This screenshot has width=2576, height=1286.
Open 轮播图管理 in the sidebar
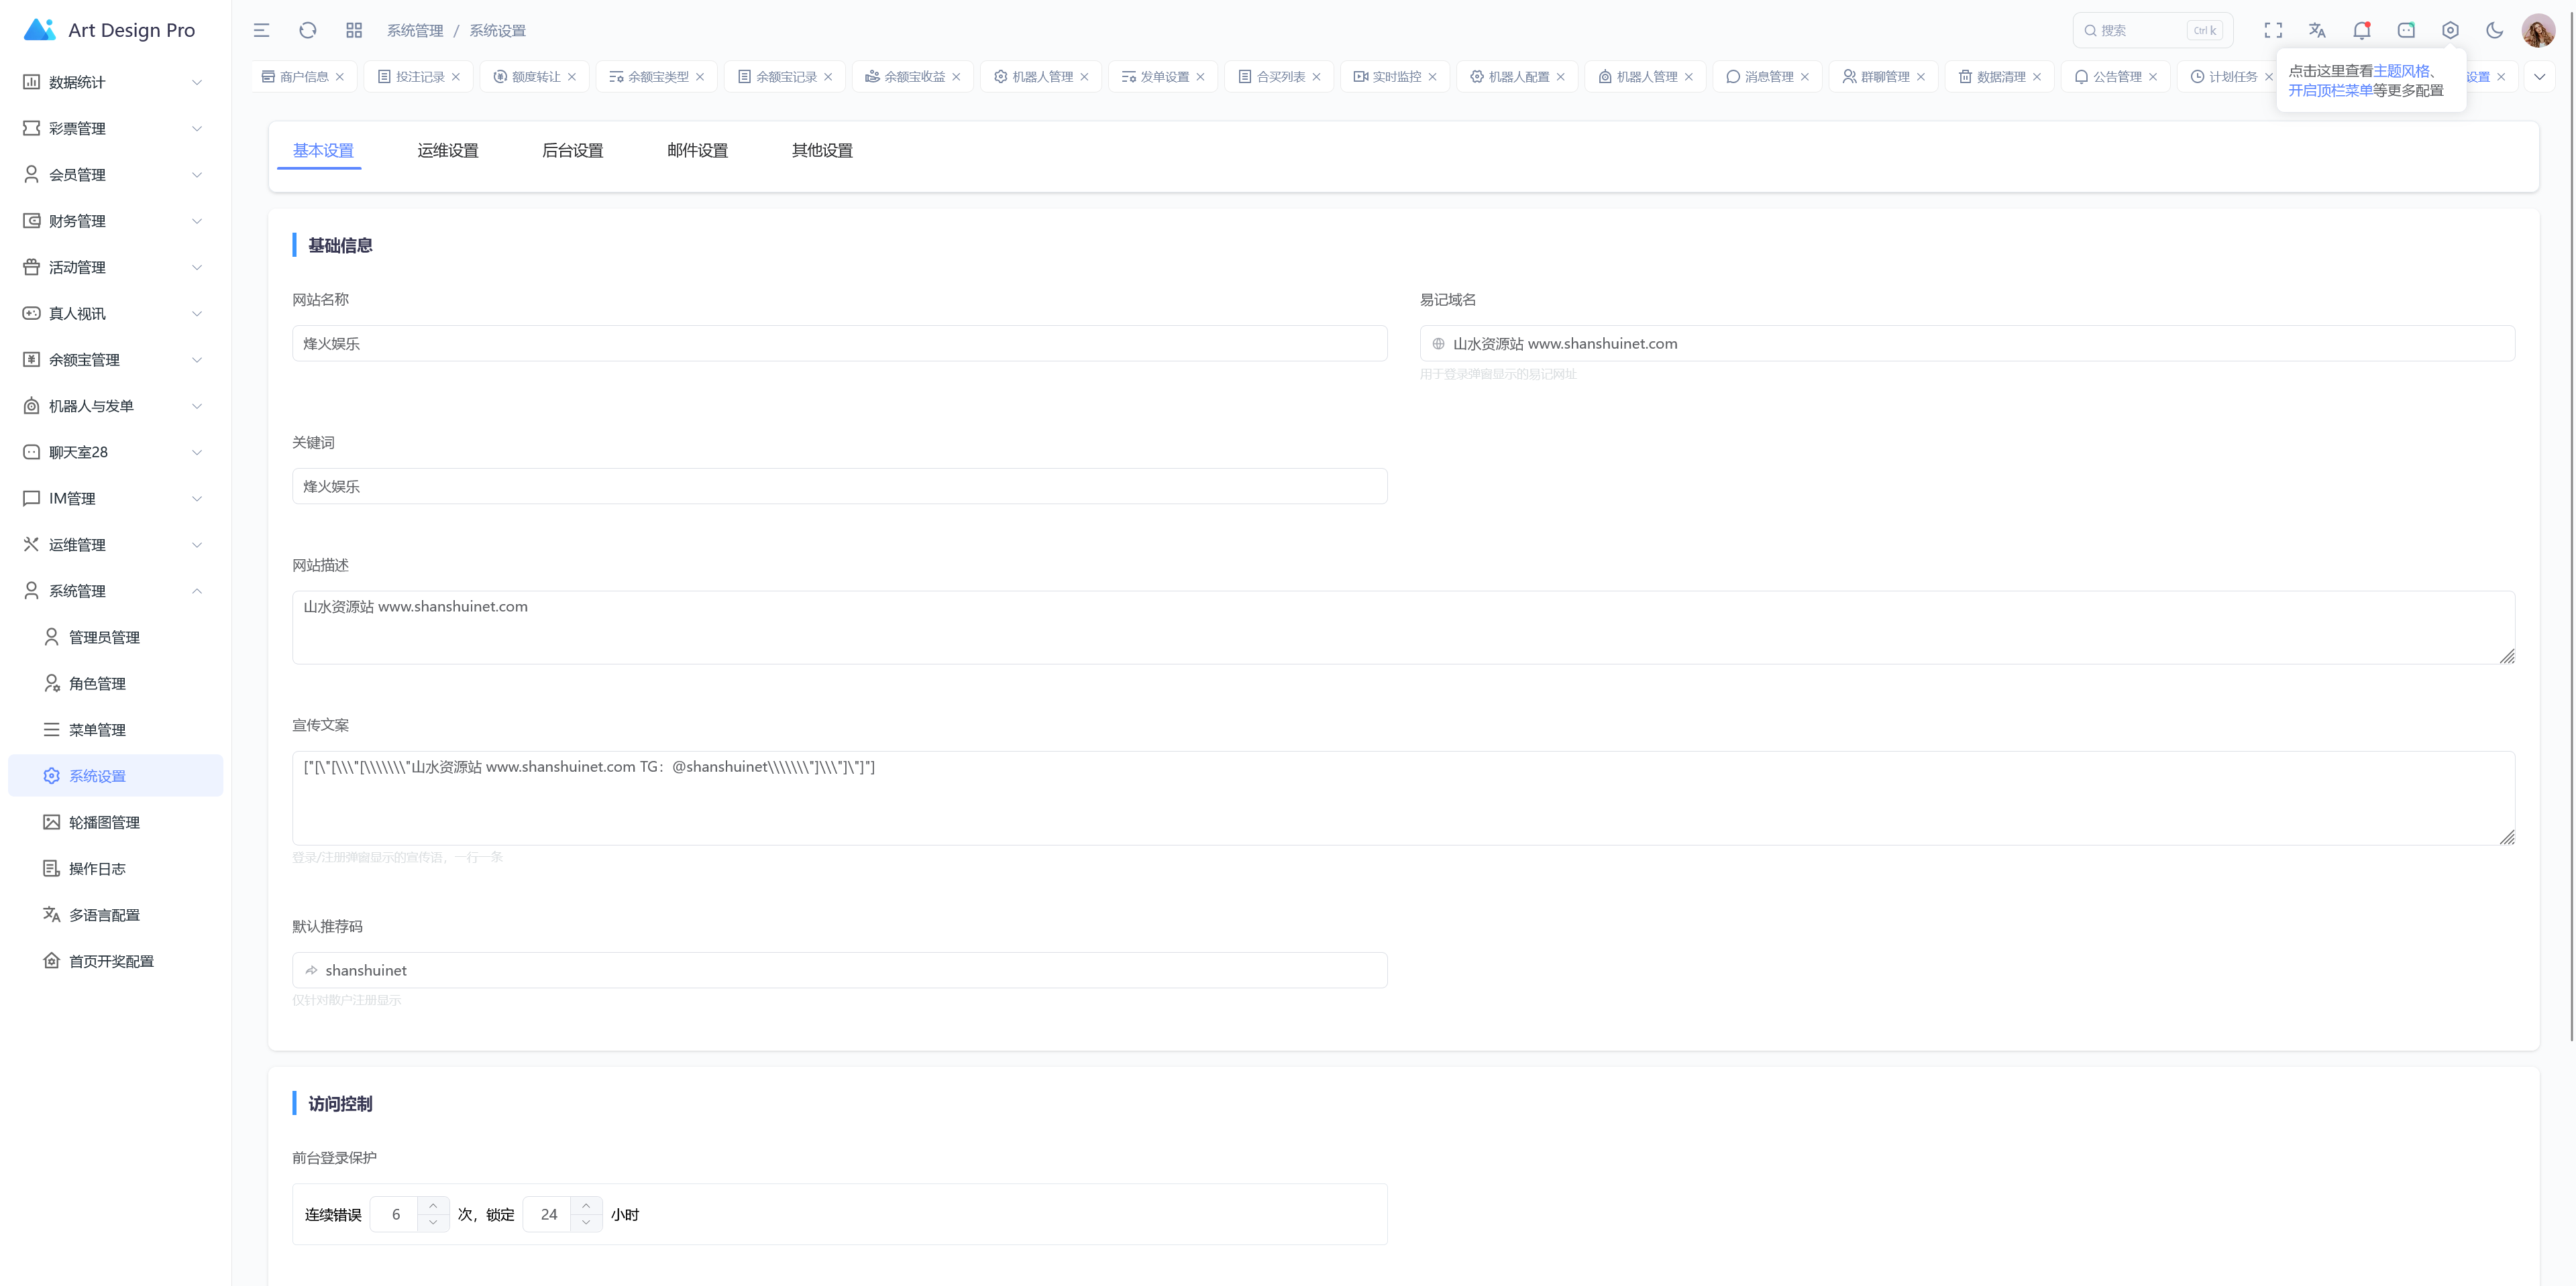pos(104,823)
